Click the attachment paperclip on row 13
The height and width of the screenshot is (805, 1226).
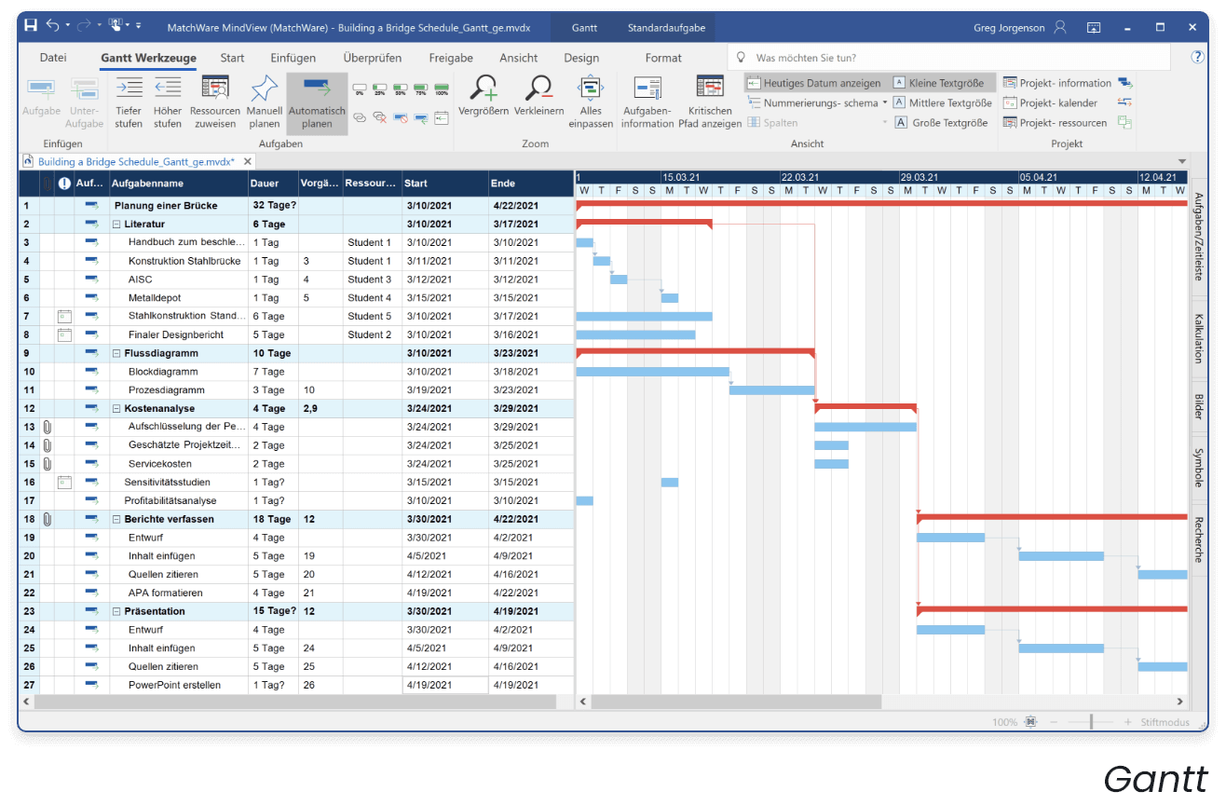pos(47,427)
